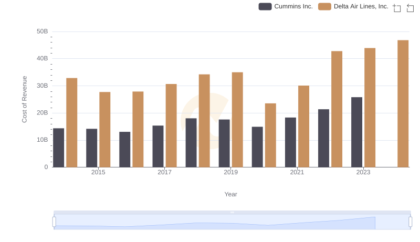This screenshot has height=242, width=420.
Task: Click the 50B y-axis label
Action: tap(43, 31)
